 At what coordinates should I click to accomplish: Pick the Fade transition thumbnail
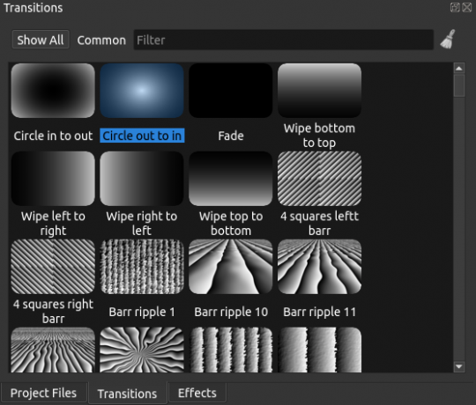click(x=231, y=91)
